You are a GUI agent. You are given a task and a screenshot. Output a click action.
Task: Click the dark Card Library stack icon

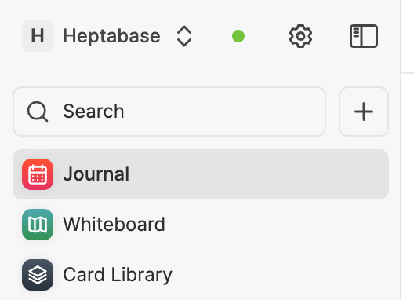click(x=38, y=275)
